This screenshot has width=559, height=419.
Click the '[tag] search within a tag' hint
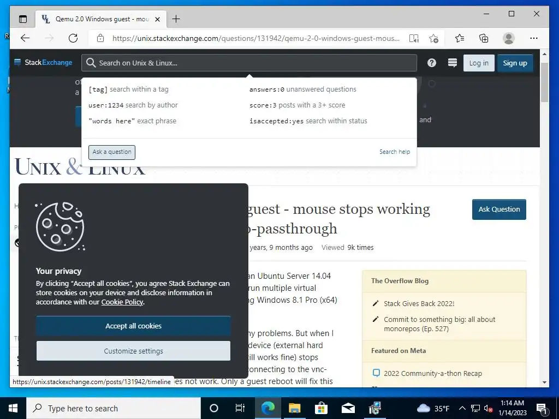[128, 89]
